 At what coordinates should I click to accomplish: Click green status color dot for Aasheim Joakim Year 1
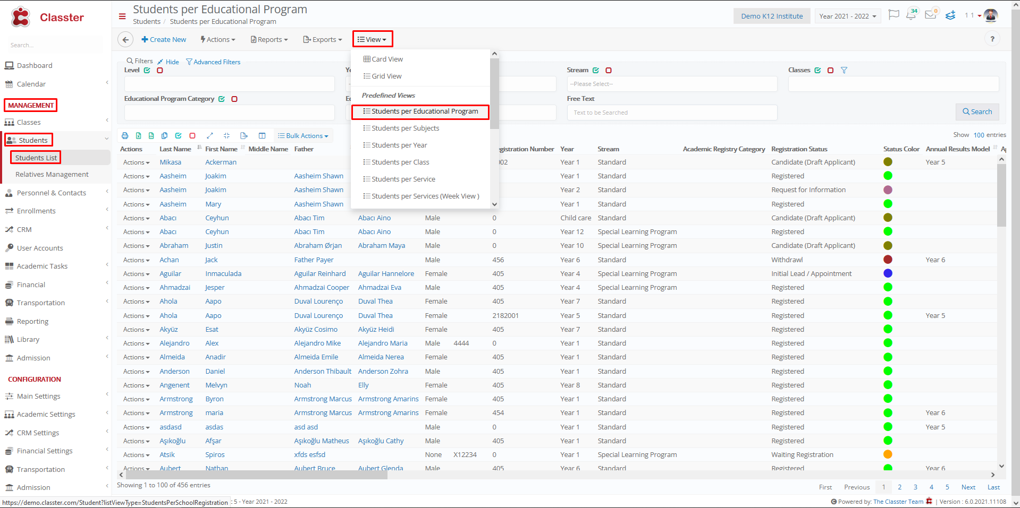point(888,176)
